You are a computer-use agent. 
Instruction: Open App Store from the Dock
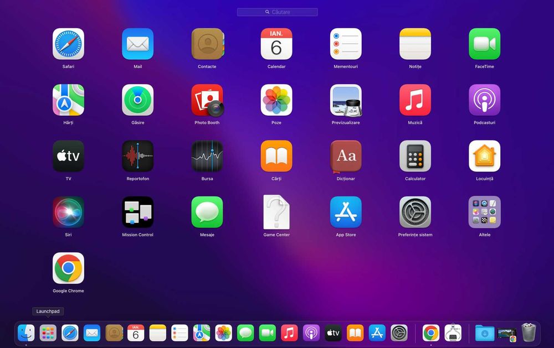[377, 333]
